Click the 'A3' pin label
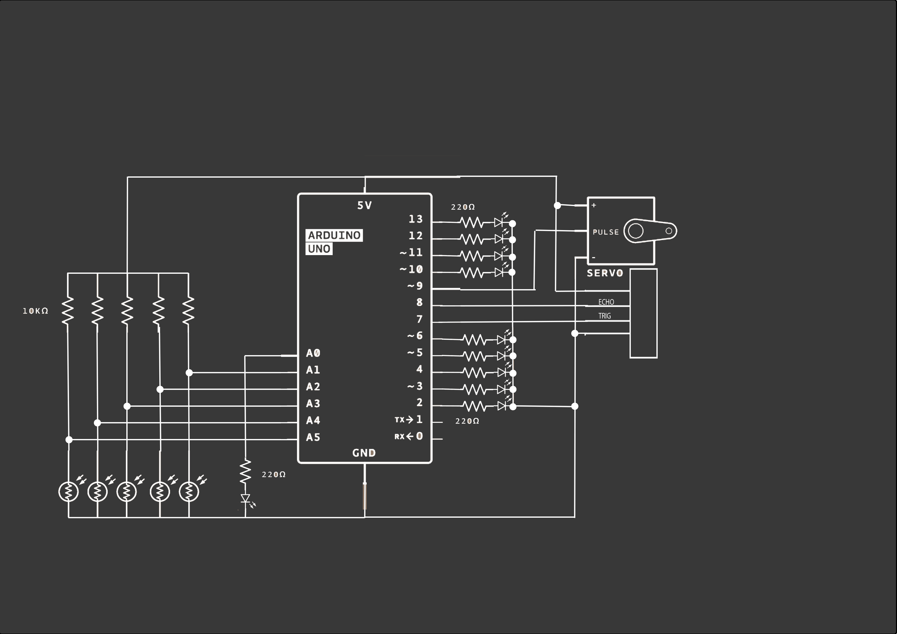 [x=313, y=403]
